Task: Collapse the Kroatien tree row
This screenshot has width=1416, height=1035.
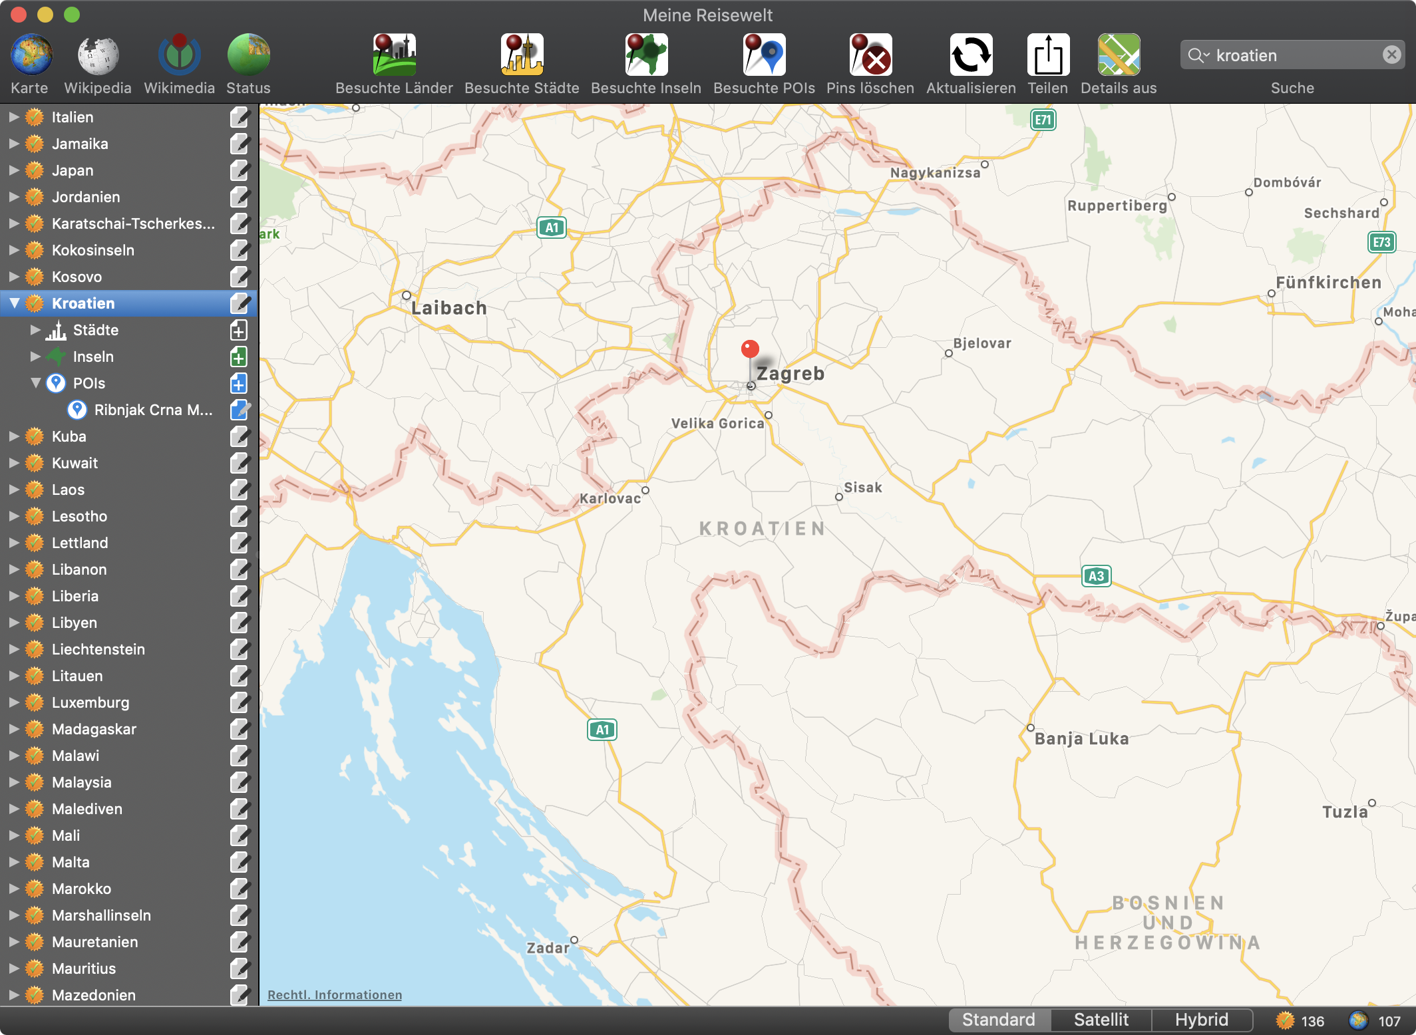Action: [14, 303]
